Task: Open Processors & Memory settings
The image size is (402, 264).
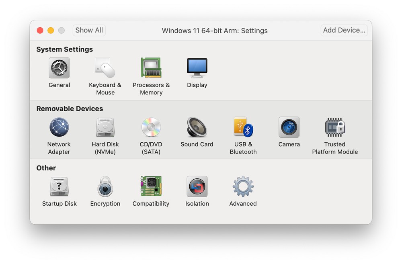Action: (x=151, y=68)
